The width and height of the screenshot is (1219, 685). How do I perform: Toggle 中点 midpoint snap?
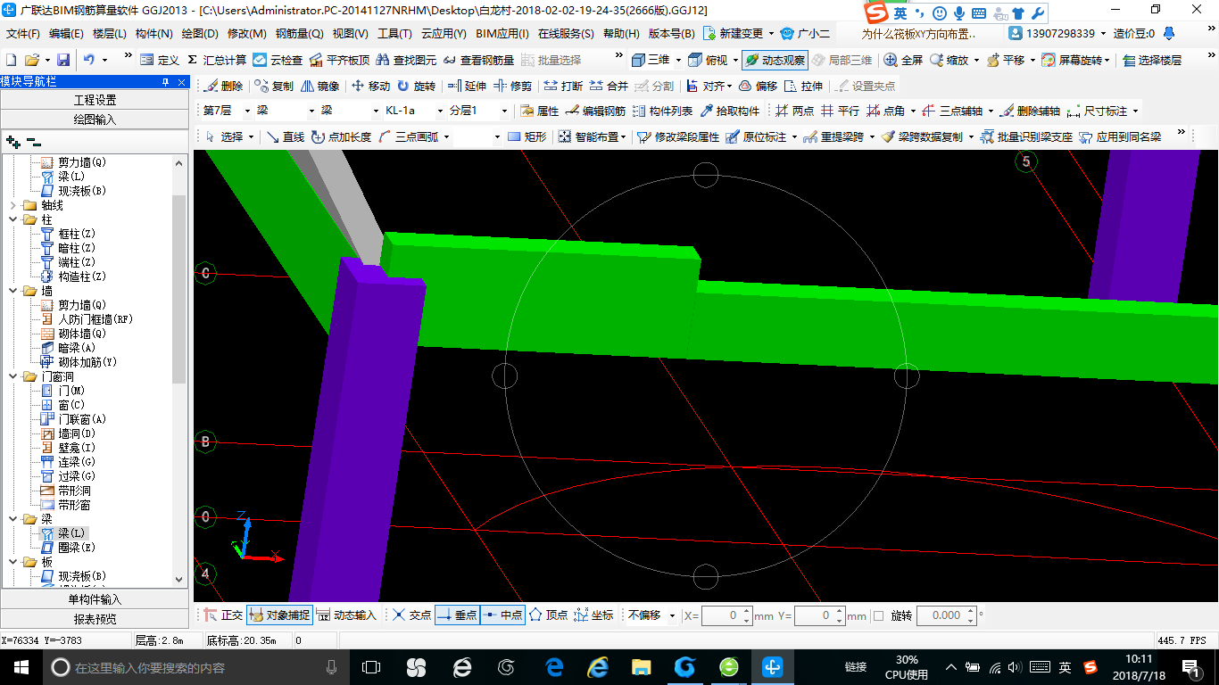coord(502,615)
